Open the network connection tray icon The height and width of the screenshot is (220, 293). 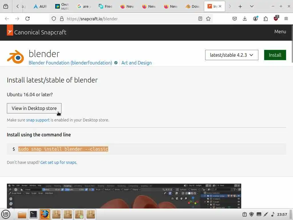(x=266, y=214)
